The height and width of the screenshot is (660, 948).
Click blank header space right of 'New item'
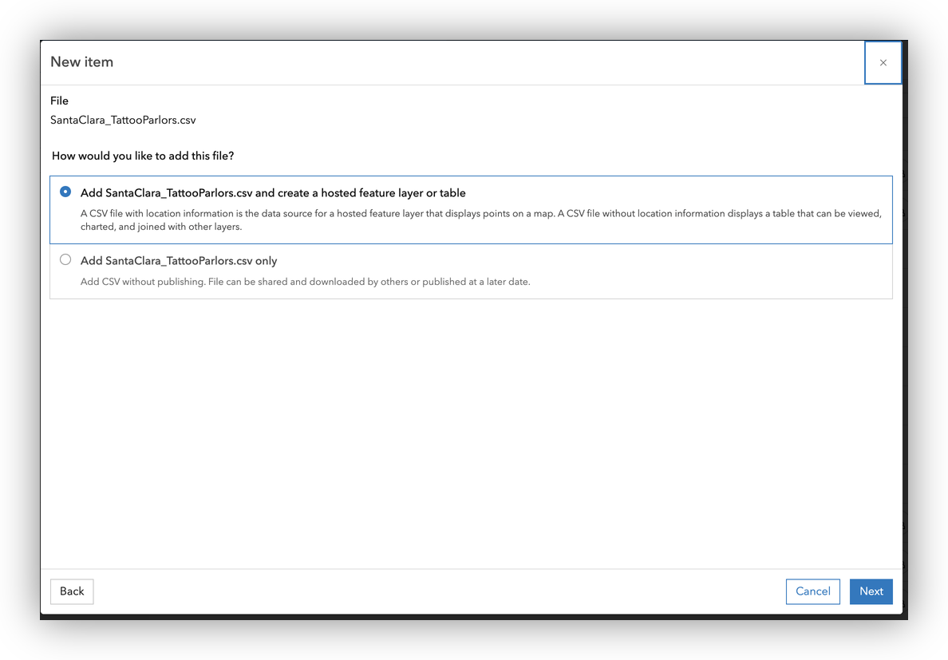pos(479,62)
